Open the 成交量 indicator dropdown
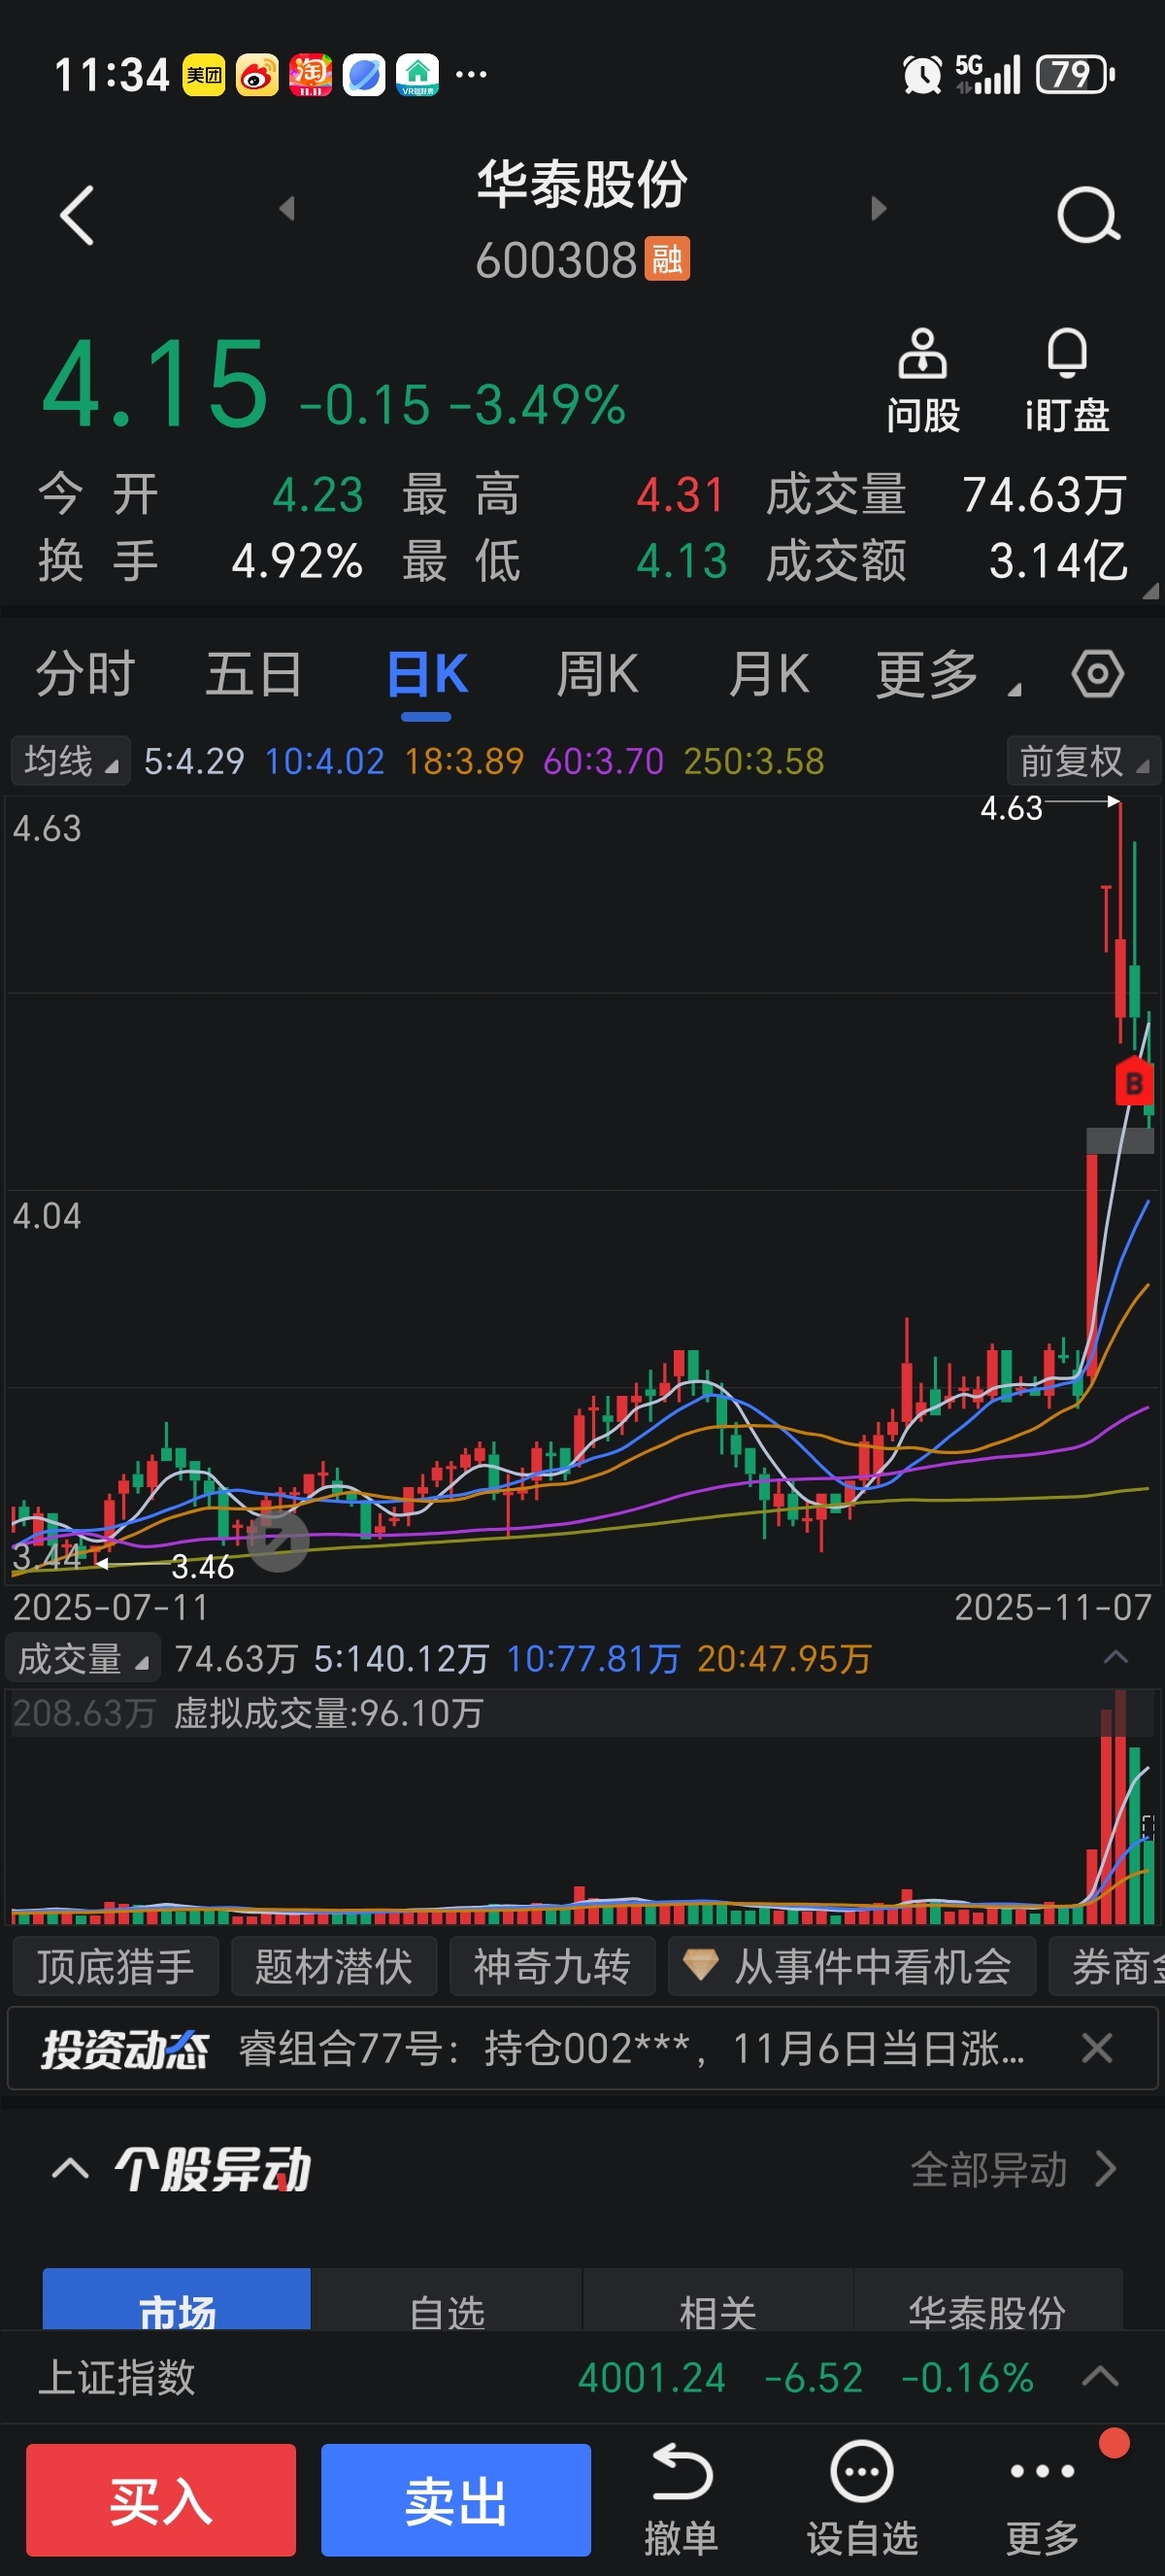Screen dimensions: 1165x2576 [83, 1659]
